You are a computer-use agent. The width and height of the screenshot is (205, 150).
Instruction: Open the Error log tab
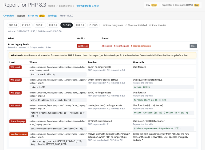pos(33,16)
